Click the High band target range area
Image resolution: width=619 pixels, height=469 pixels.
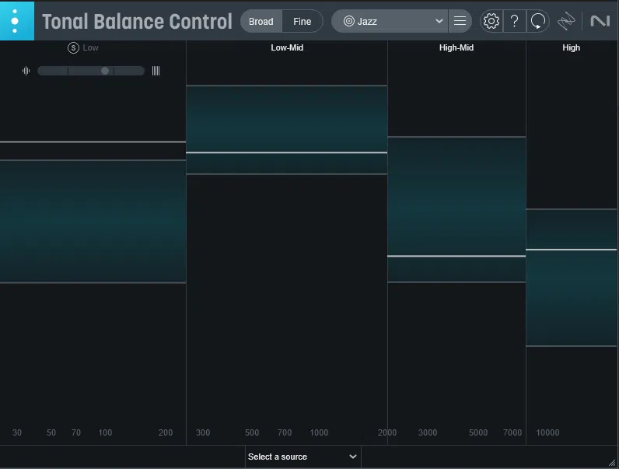point(572,278)
